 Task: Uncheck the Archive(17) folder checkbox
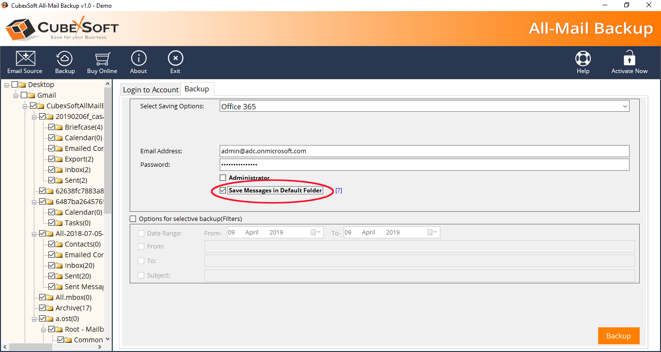tap(43, 308)
